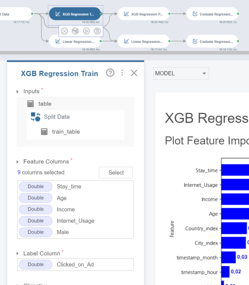Collapse the Label Column section
The width and height of the screenshot is (249, 285).
tap(18, 254)
